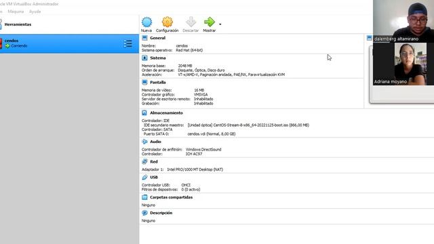Open the Carpetas compartidas header link
Screen dimensions: 434x244
click(x=172, y=197)
